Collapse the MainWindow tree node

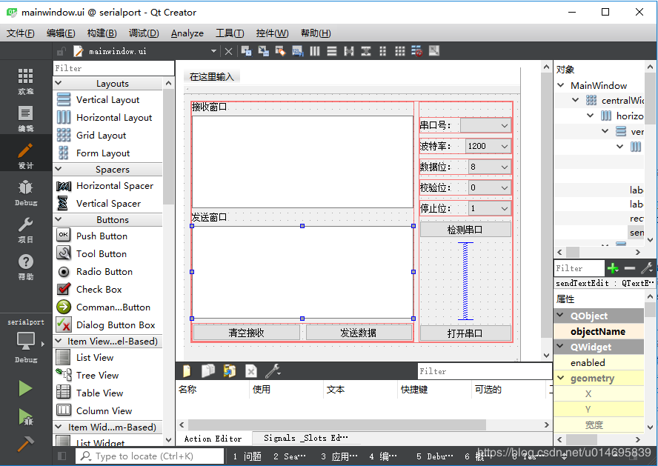coord(562,85)
